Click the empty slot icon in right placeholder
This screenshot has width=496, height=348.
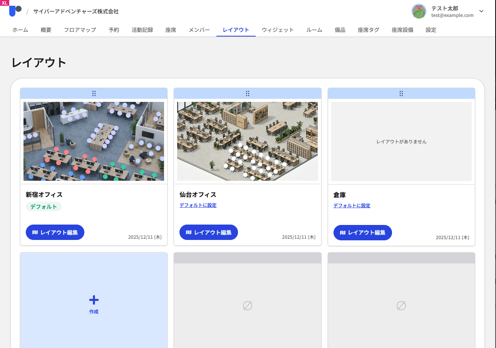pyautogui.click(x=401, y=306)
